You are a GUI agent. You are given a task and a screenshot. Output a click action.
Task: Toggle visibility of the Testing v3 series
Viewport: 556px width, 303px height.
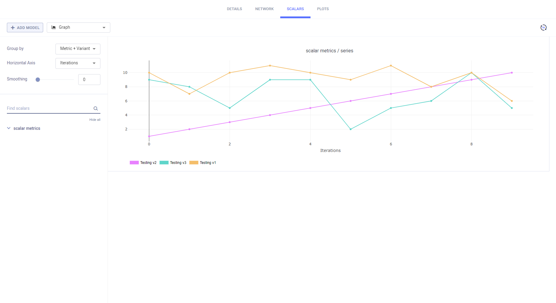coord(173,162)
